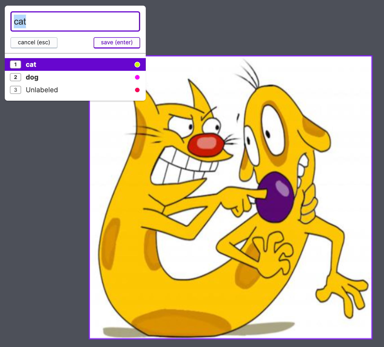Click the annotated cartoon image
This screenshot has height=347, width=384.
[x=231, y=197]
